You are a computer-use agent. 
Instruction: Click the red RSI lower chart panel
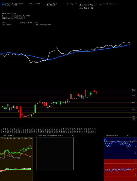click(x=120, y=170)
